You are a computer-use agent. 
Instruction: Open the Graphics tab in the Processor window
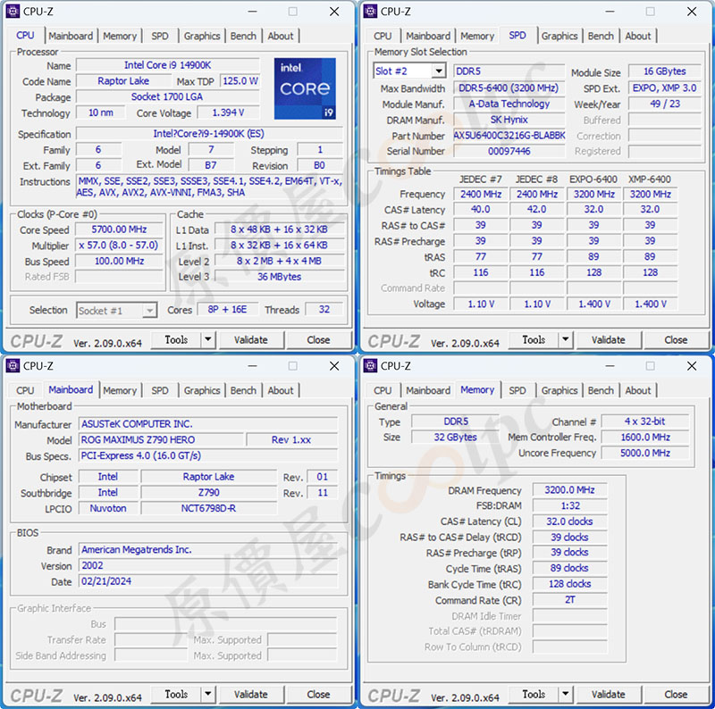click(202, 36)
